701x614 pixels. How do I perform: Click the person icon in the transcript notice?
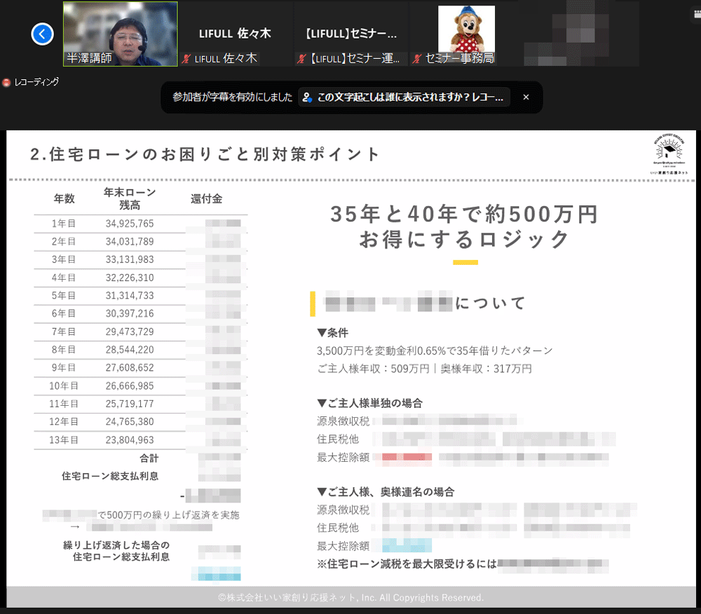(307, 97)
